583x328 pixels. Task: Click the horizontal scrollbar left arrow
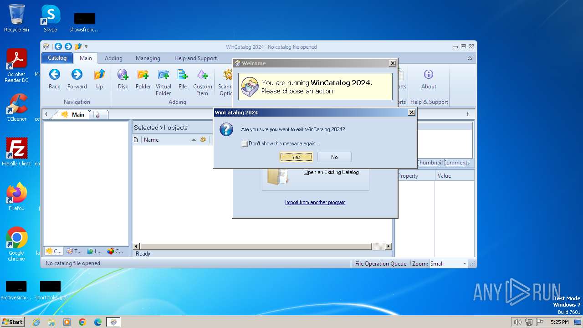pos(136,246)
